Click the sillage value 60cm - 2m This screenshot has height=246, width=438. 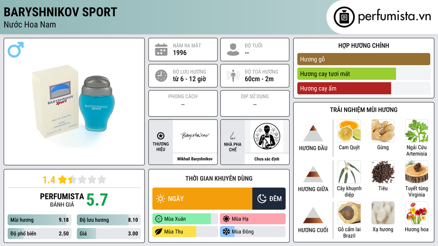(x=259, y=79)
